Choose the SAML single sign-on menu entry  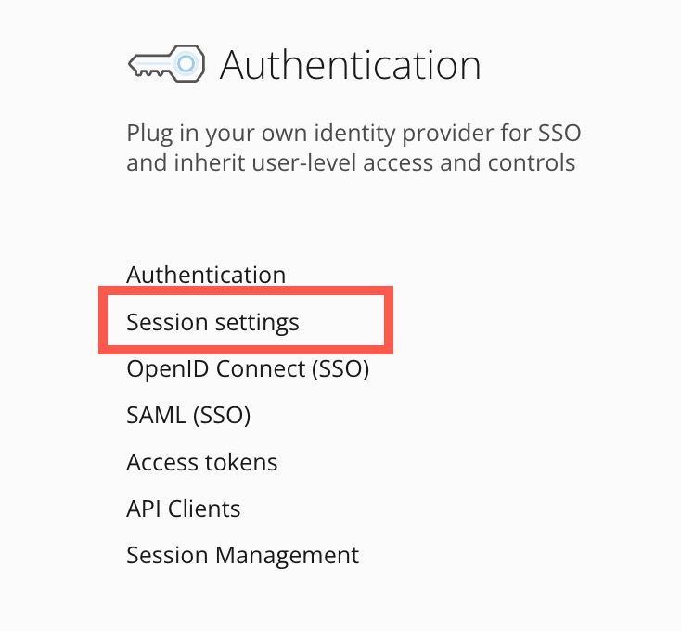pos(188,416)
